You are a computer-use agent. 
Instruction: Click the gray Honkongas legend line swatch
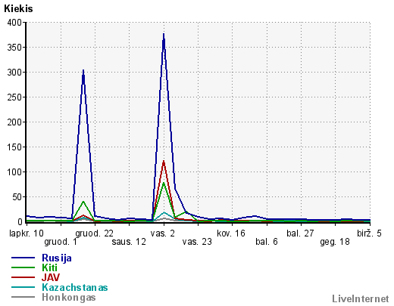pyautogui.click(x=23, y=297)
